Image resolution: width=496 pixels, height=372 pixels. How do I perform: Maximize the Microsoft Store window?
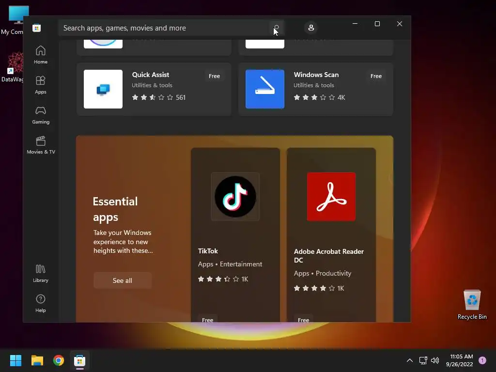click(x=377, y=24)
